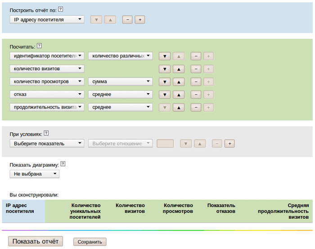Add a grouping with plus in report-by row

pos(140,20)
